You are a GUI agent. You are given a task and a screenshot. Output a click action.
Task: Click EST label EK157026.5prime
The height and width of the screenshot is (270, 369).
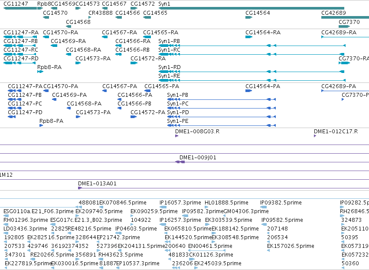click(291, 246)
